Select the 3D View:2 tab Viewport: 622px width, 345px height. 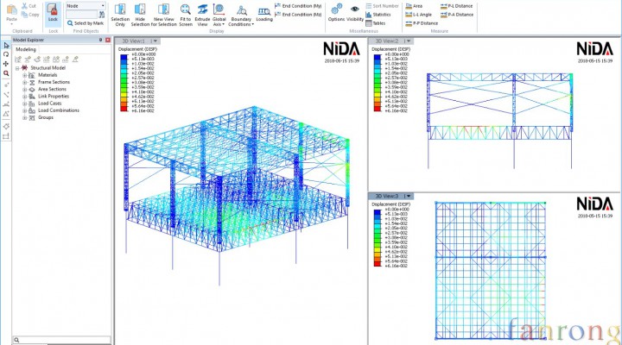(385, 41)
